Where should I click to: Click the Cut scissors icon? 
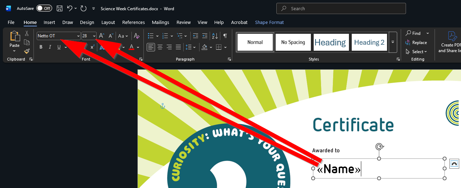(x=27, y=33)
